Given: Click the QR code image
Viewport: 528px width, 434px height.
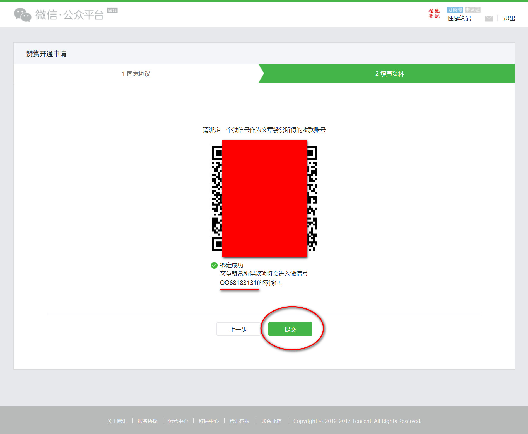Looking at the screenshot, I should click(x=264, y=199).
